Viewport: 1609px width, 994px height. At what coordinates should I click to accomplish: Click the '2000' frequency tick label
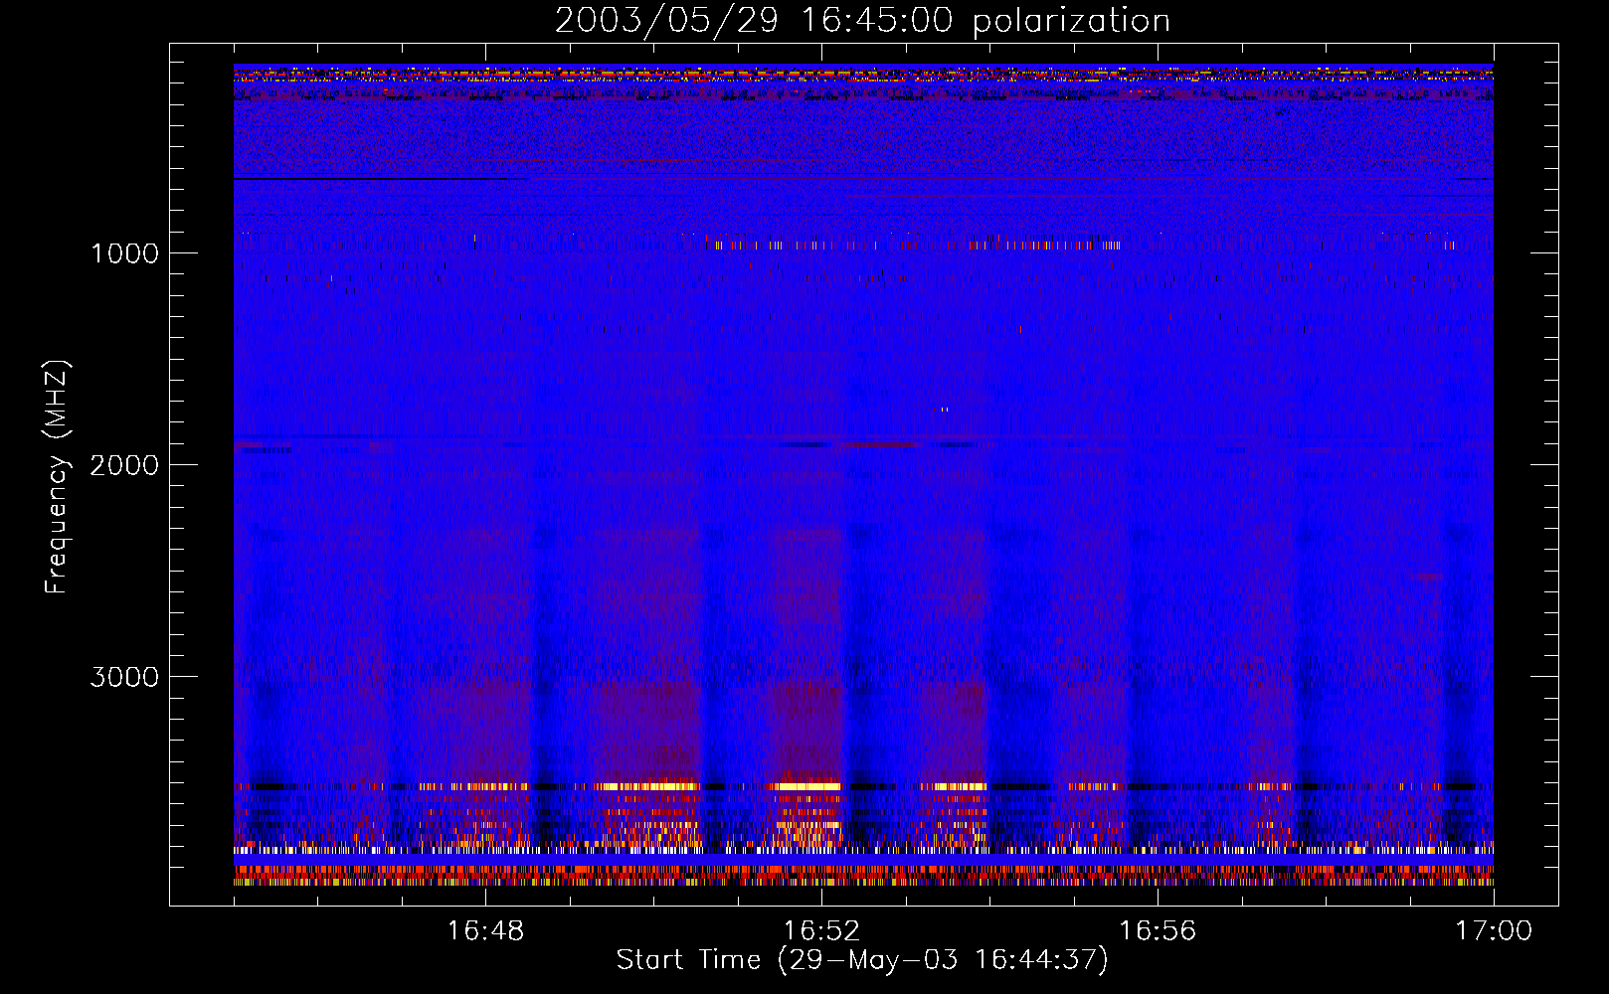(x=124, y=465)
